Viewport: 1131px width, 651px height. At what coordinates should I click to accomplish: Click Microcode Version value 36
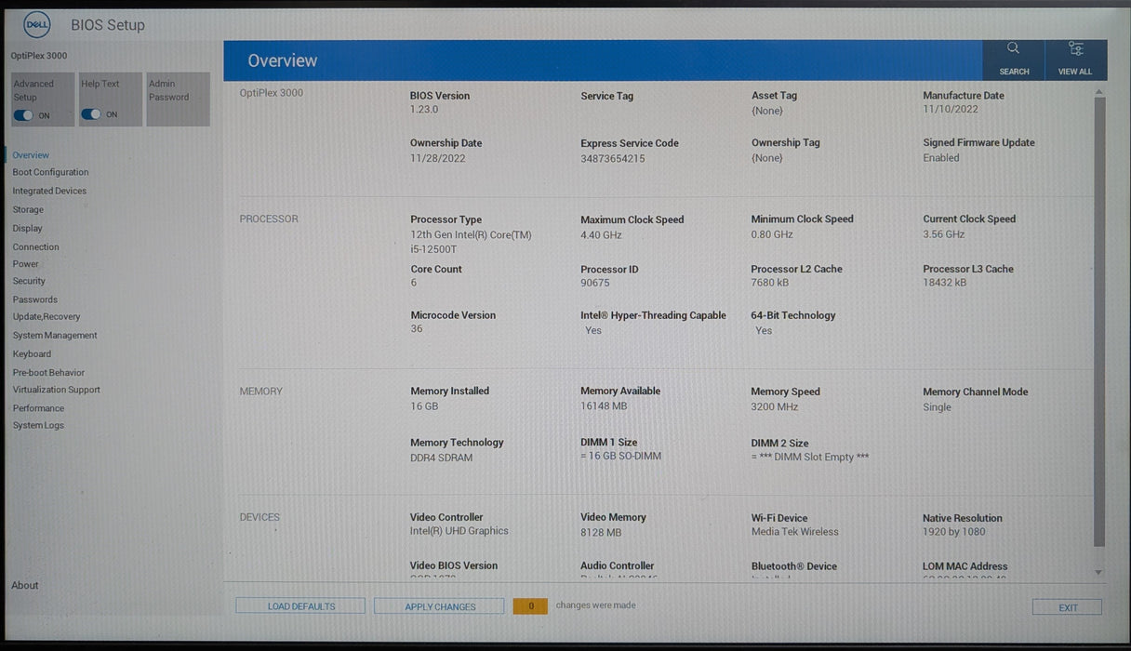(417, 329)
